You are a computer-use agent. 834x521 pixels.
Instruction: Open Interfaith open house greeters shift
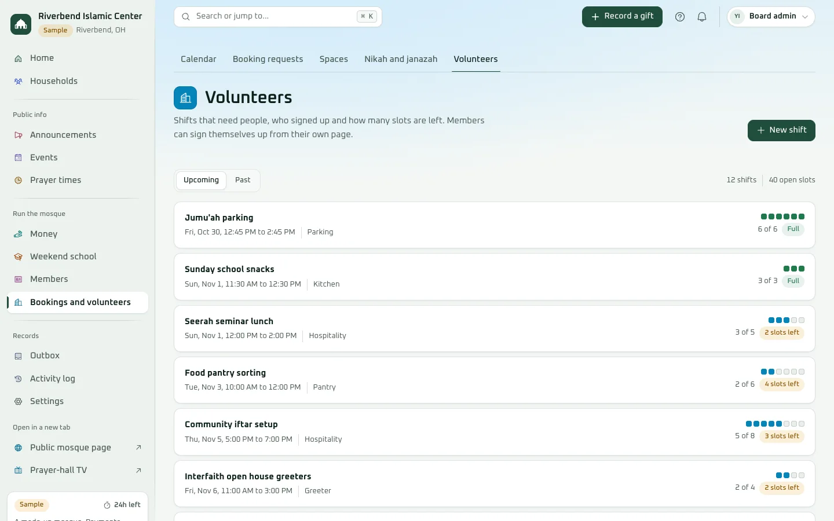click(495, 483)
